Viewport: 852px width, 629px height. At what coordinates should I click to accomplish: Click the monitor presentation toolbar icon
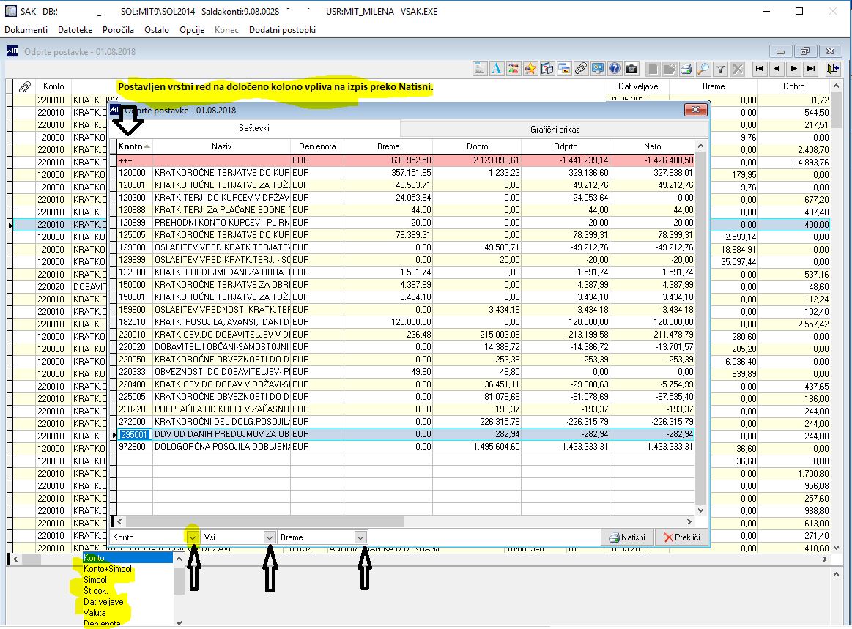598,68
